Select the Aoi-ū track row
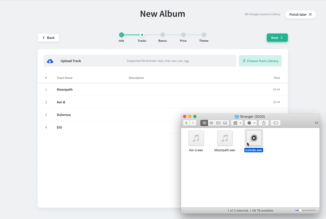The width and height of the screenshot is (326, 219). pos(163,102)
